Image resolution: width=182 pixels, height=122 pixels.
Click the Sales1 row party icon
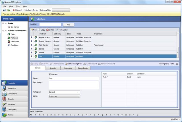pyautogui.click(x=36, y=49)
